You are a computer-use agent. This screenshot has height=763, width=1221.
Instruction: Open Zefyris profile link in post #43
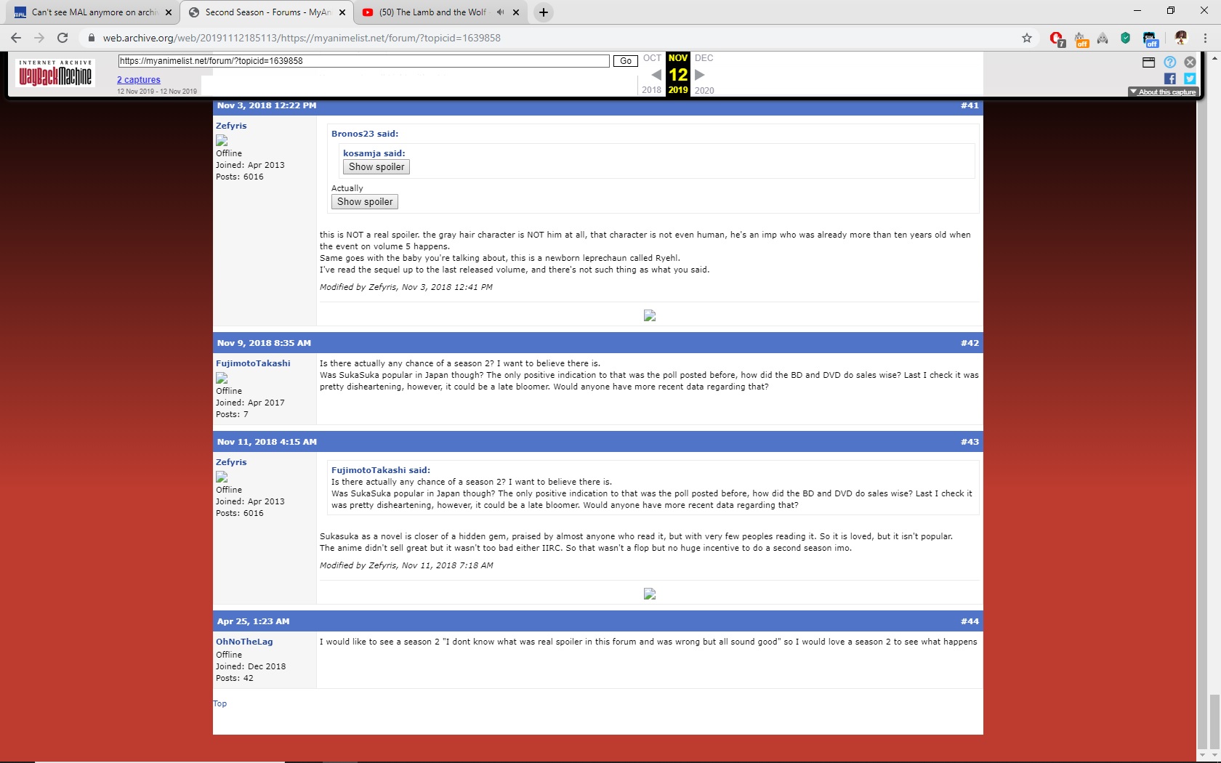pos(231,462)
